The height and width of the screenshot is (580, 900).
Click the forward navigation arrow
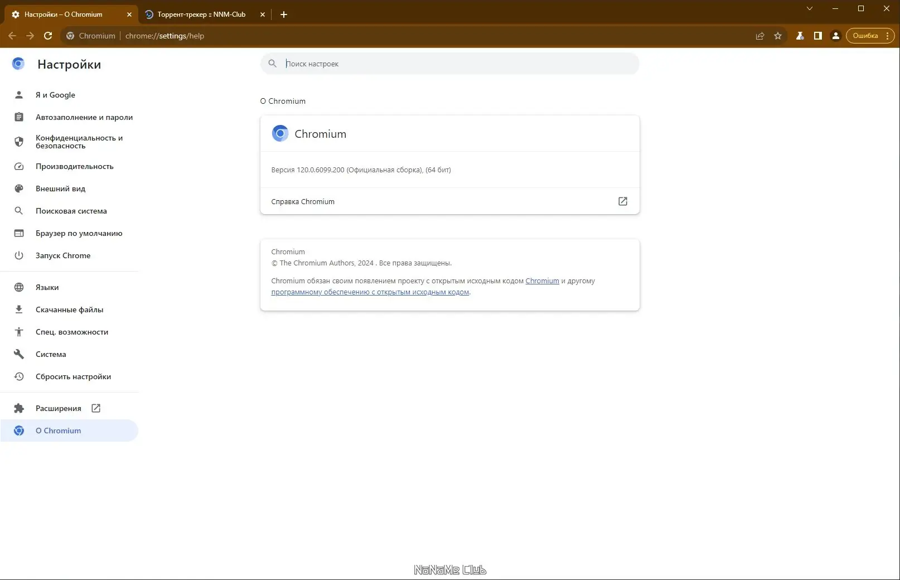(x=30, y=36)
